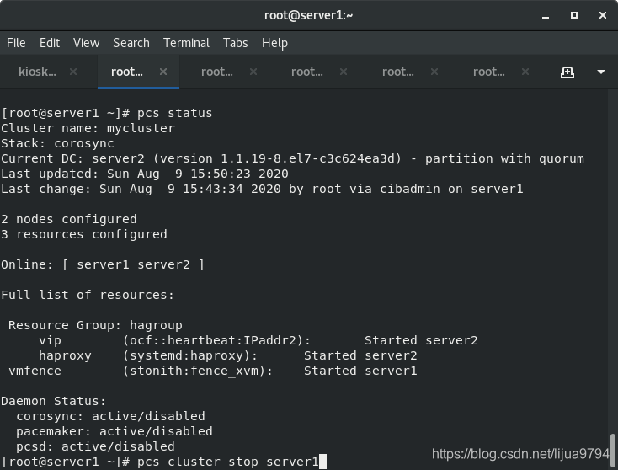Click the 'corosync: active/disabled' line

110,416
